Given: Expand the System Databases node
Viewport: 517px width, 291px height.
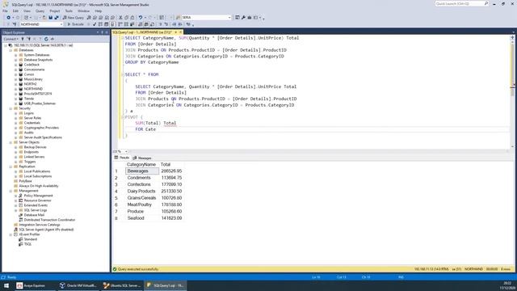Looking at the screenshot, I should point(15,55).
